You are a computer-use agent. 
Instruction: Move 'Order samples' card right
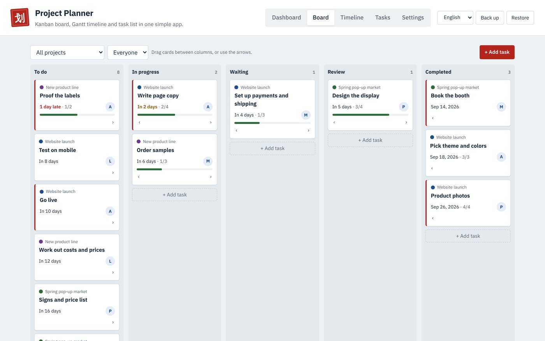pyautogui.click(x=211, y=177)
